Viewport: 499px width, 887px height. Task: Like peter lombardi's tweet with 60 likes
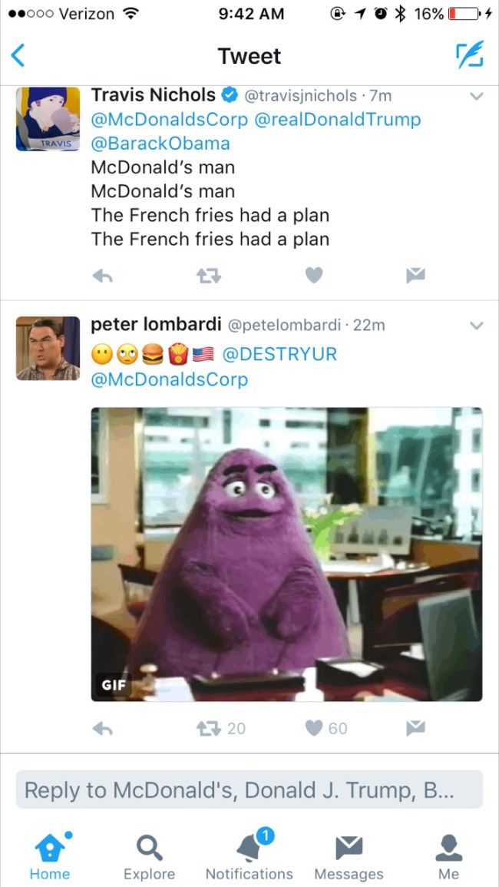click(326, 729)
